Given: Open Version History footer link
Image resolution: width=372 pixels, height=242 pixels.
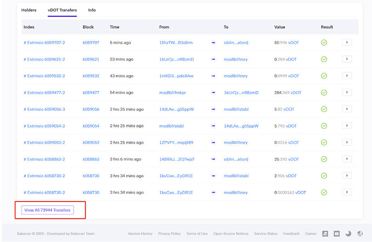Looking at the screenshot, I should (140, 234).
